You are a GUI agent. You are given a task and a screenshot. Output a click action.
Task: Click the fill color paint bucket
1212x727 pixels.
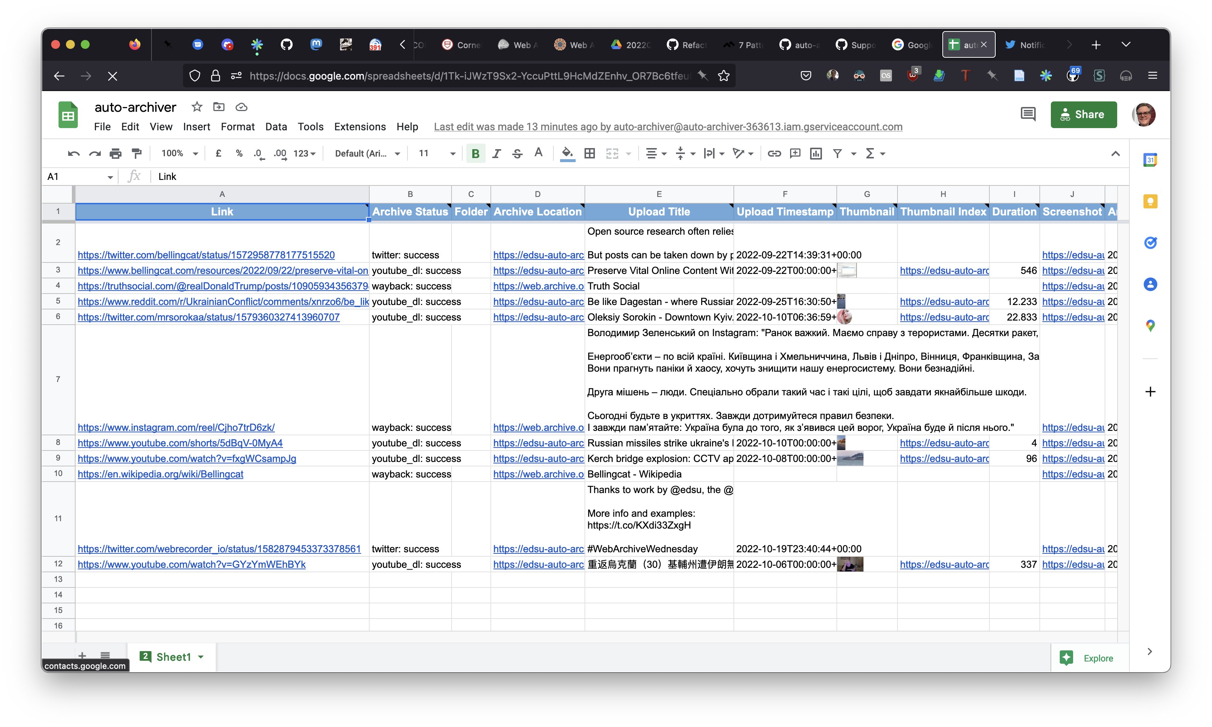coord(567,153)
